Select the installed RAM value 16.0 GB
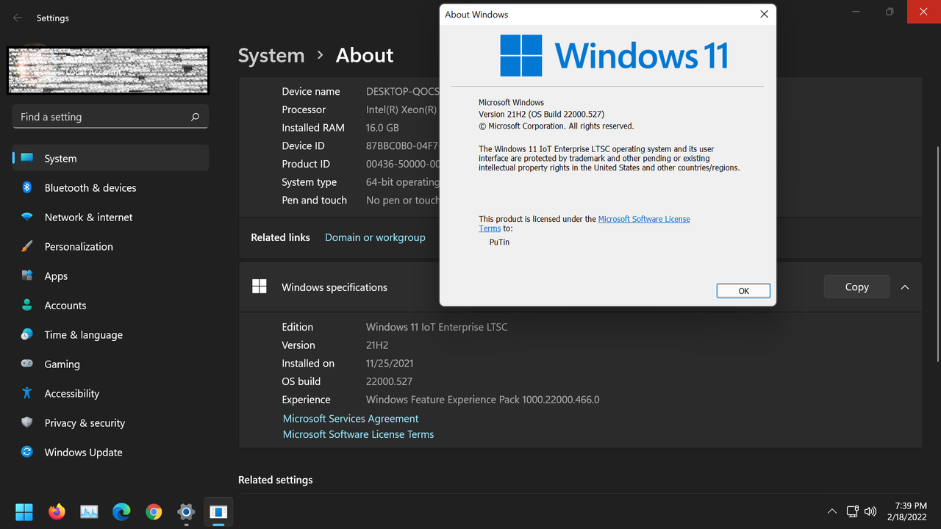 [x=382, y=127]
